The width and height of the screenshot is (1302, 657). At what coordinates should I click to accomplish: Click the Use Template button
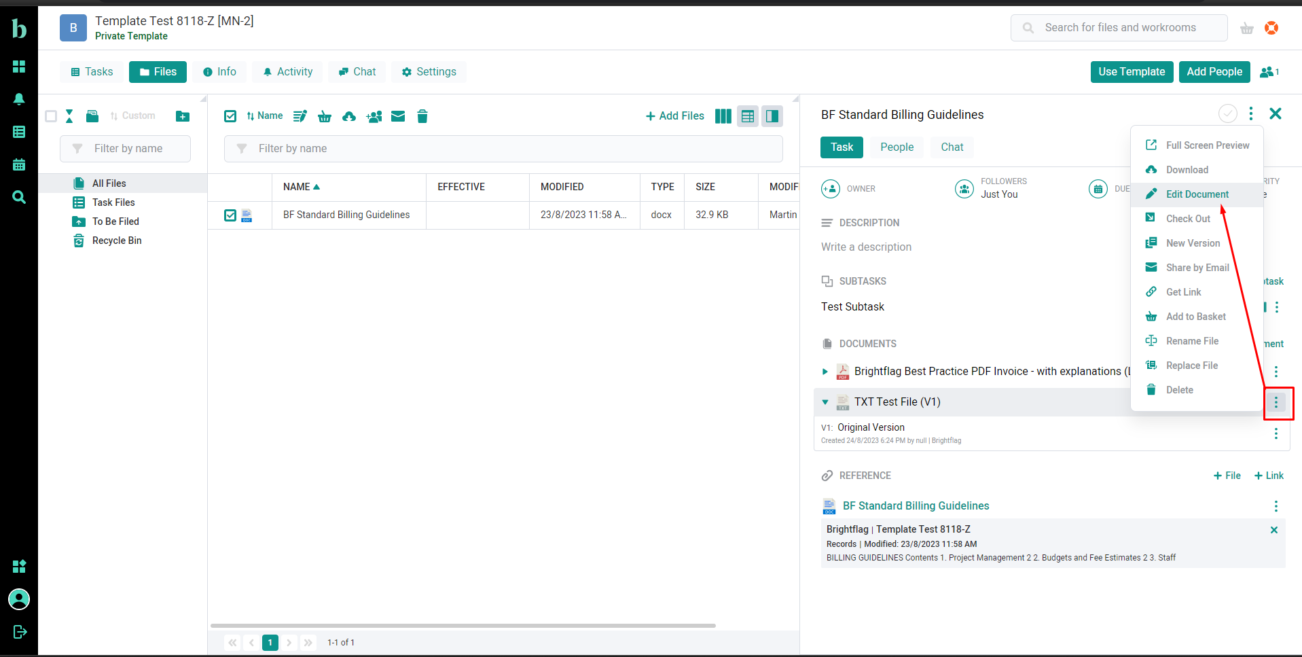click(1132, 72)
